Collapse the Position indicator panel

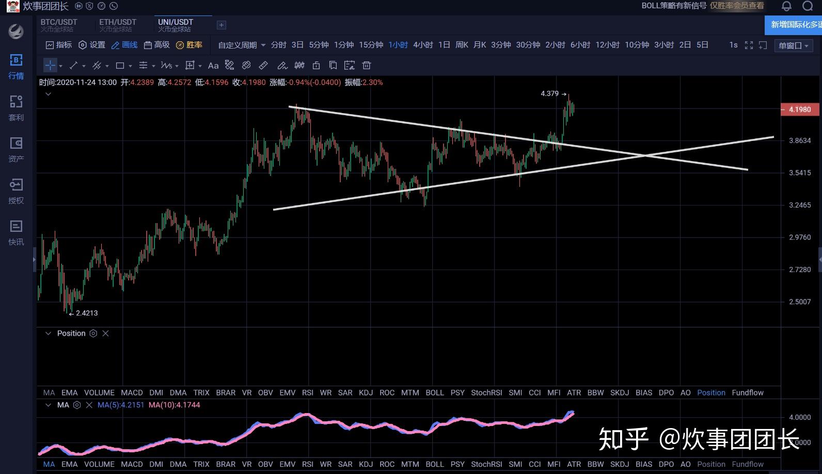pyautogui.click(x=48, y=334)
